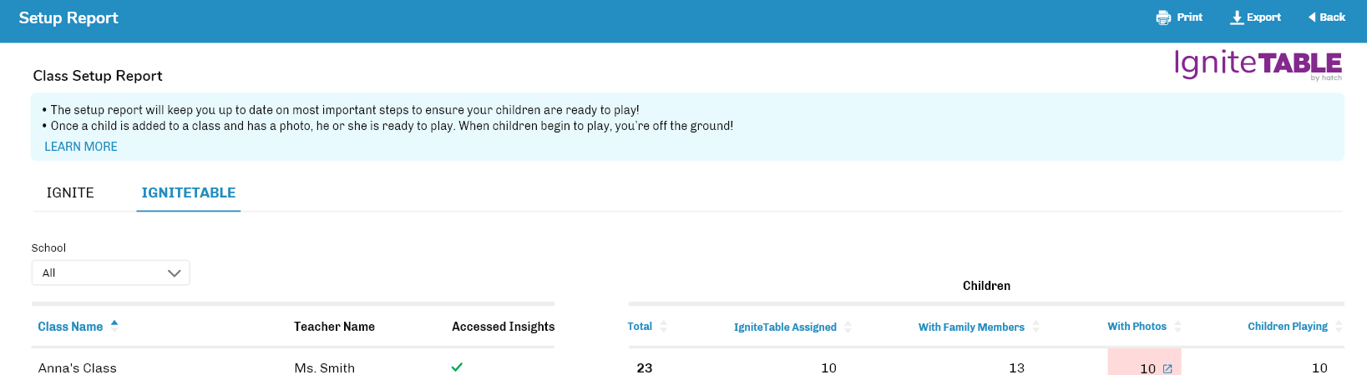Click sort arrows beside With Family Members
The image size is (1367, 375).
(x=1035, y=327)
